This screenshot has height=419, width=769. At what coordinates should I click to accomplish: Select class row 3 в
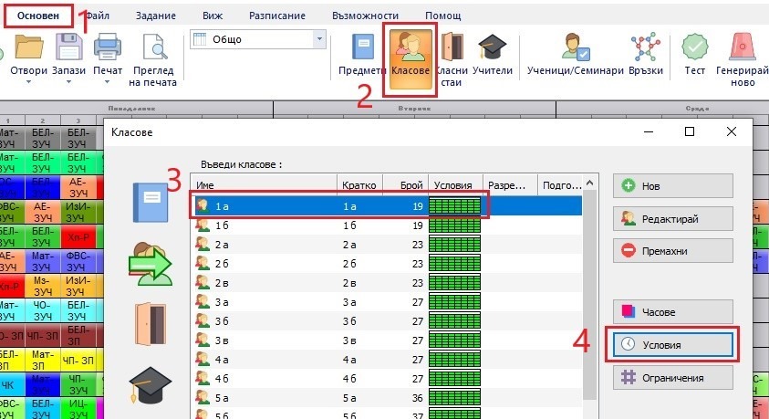pos(387,340)
